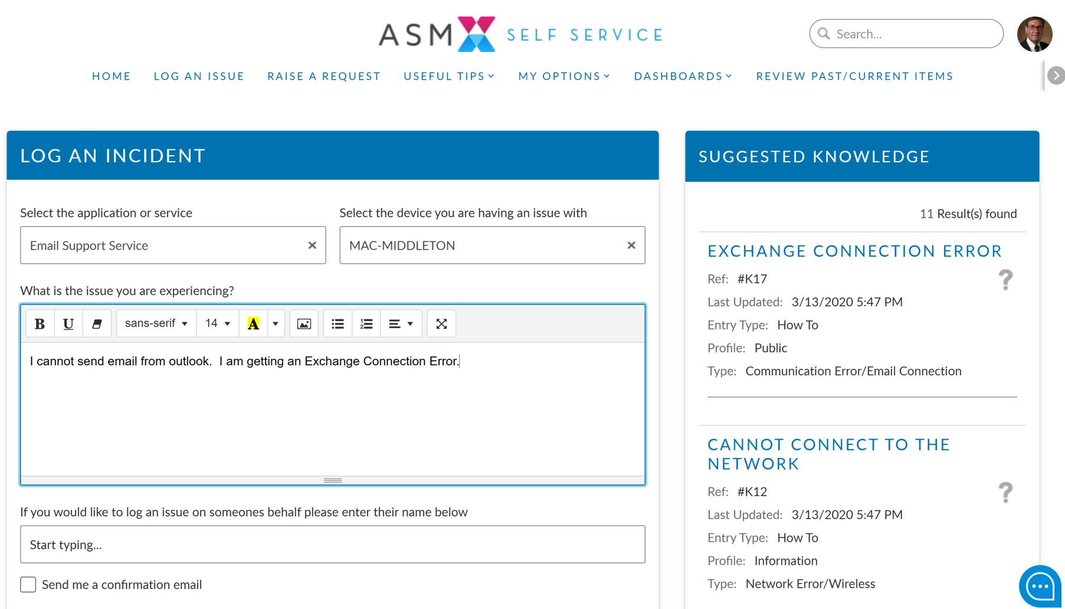Clear the Email Support Service selection
This screenshot has width=1065, height=609.
tap(312, 245)
